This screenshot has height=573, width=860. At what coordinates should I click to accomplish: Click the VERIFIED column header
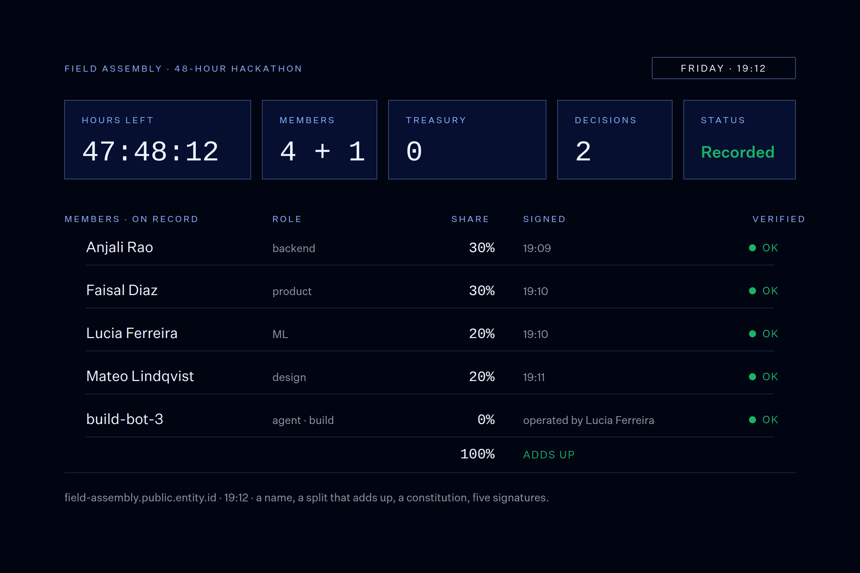[779, 219]
